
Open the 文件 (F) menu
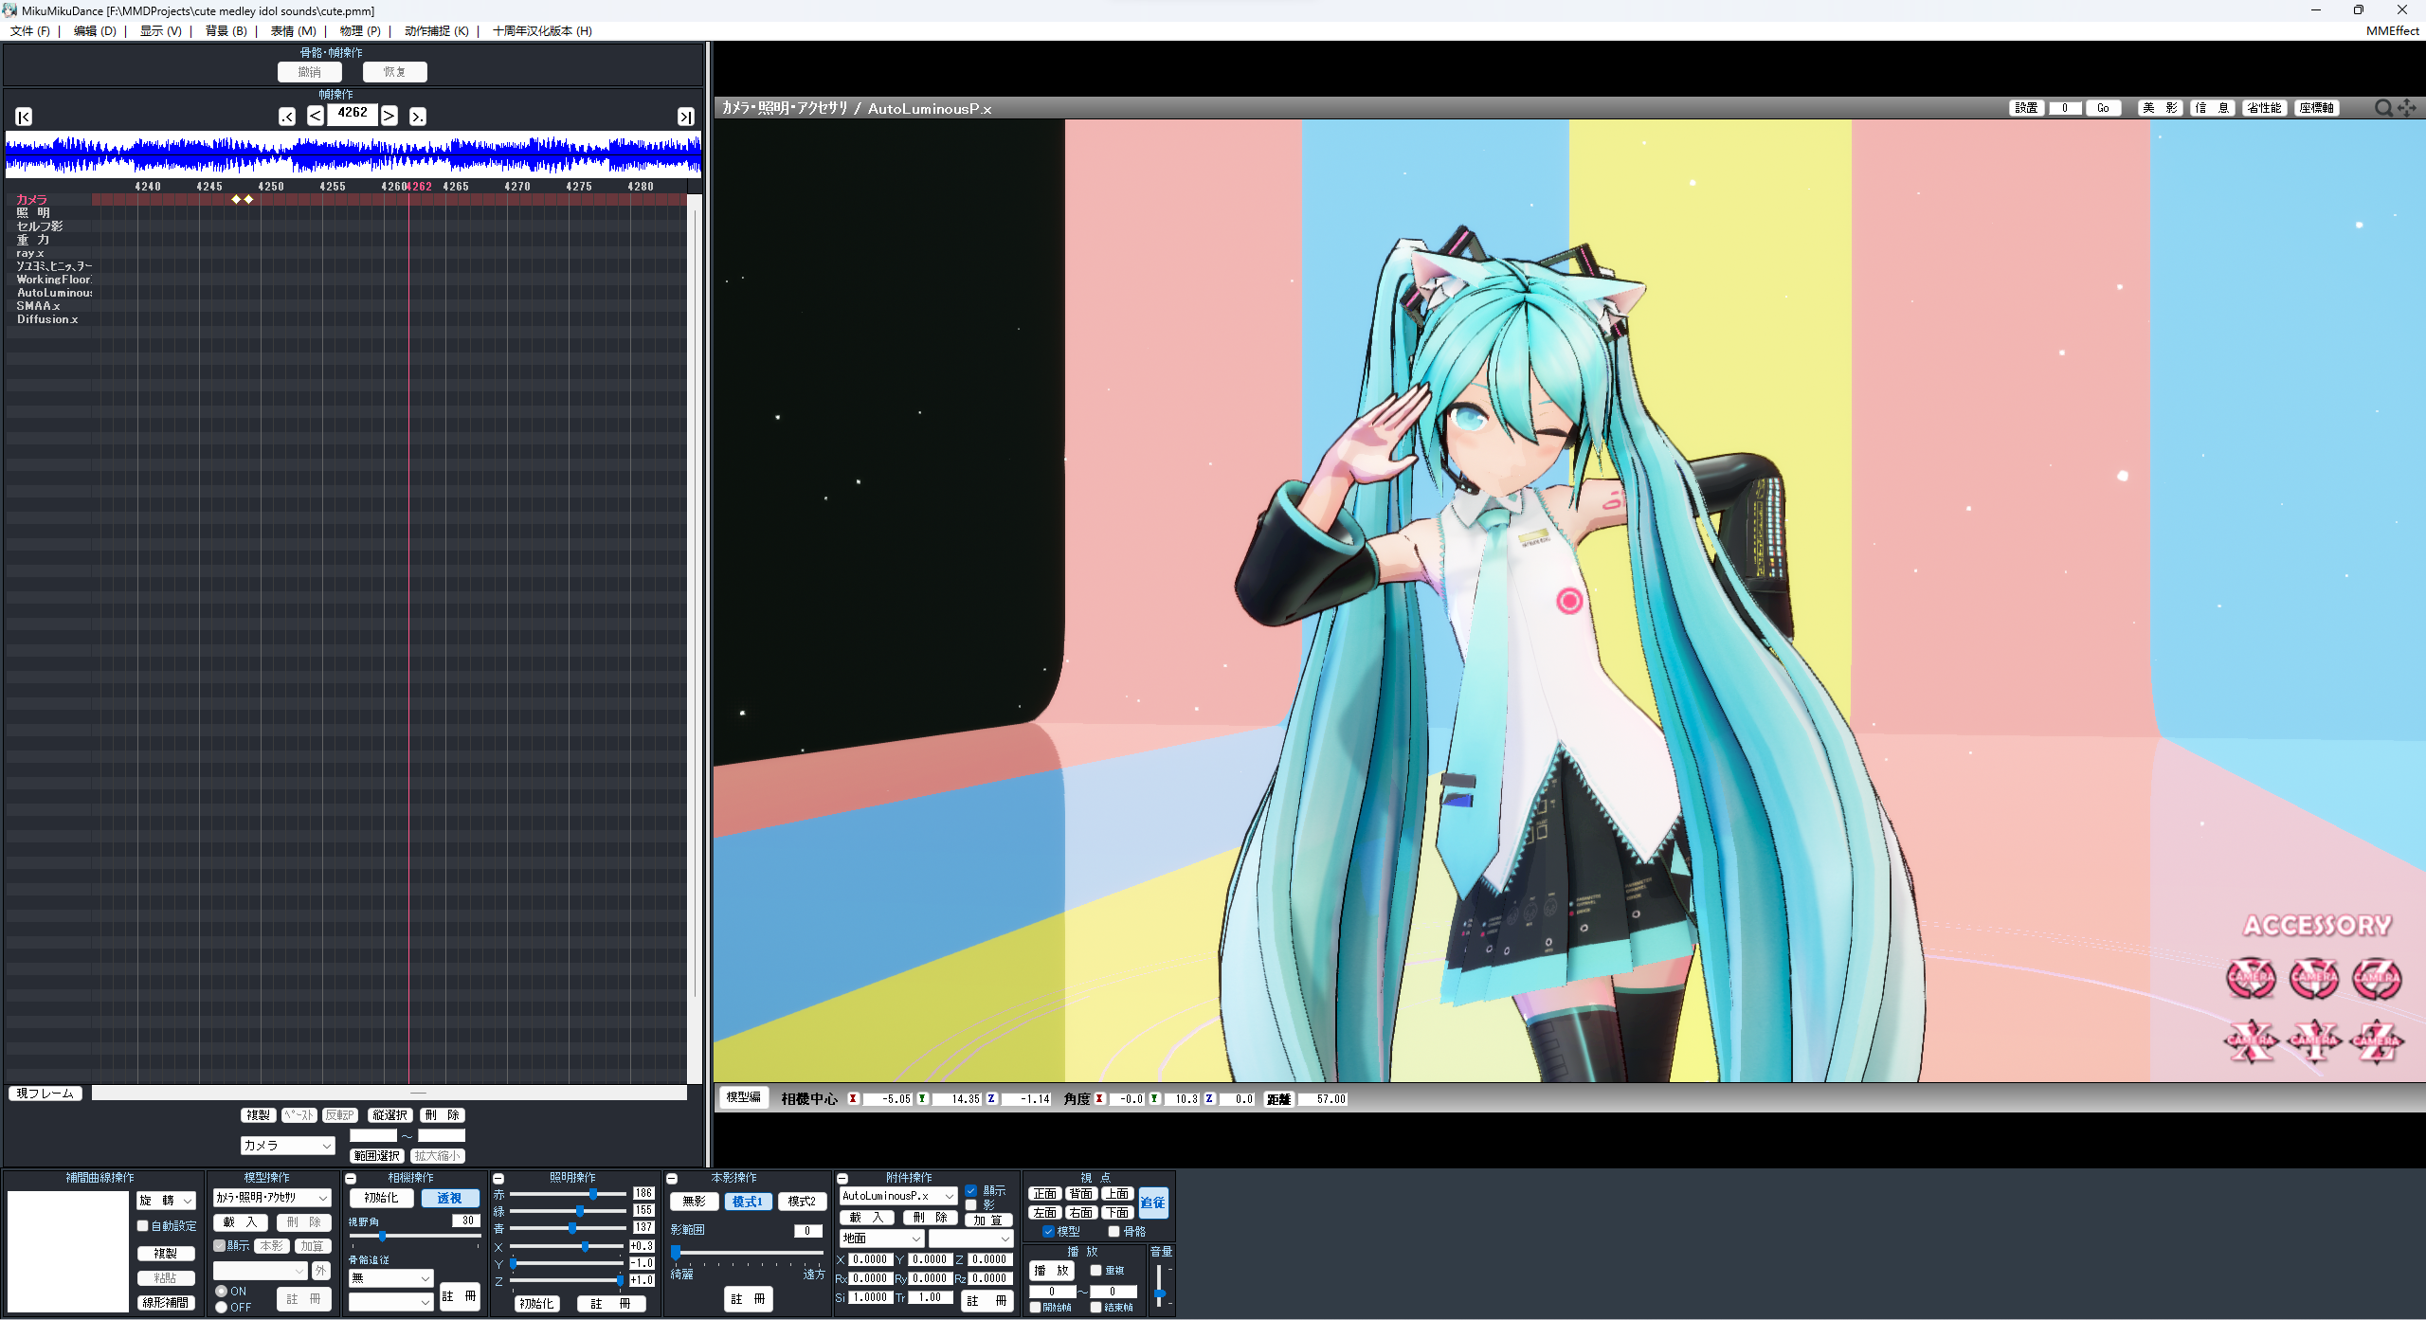[x=30, y=30]
